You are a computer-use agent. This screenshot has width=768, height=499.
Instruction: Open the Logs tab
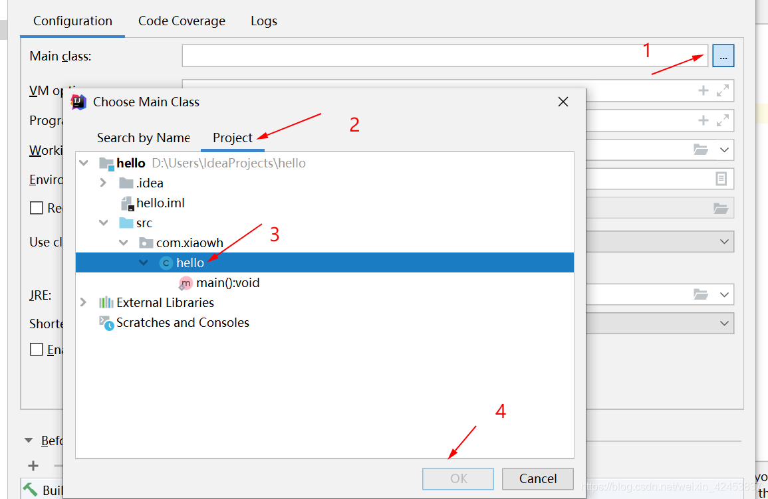pyautogui.click(x=264, y=21)
